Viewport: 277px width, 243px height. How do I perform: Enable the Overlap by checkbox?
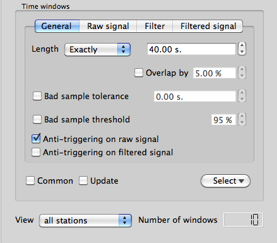tap(139, 73)
